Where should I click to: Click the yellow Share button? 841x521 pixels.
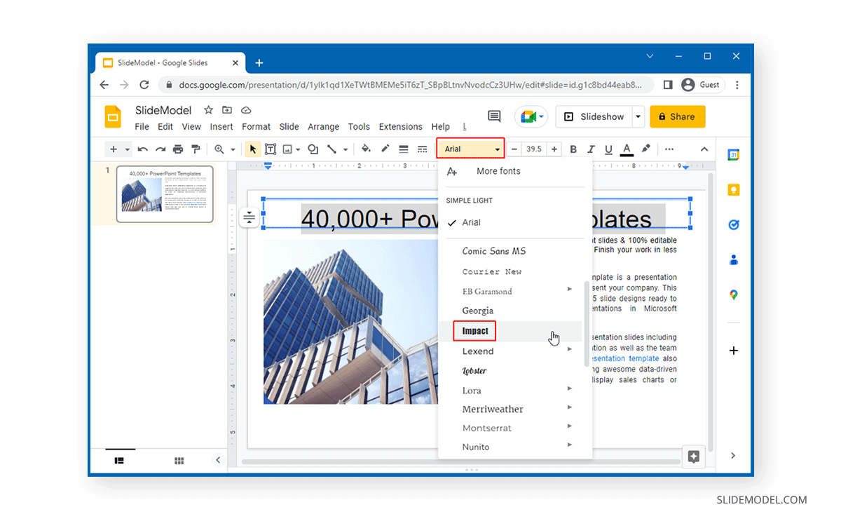pos(677,116)
